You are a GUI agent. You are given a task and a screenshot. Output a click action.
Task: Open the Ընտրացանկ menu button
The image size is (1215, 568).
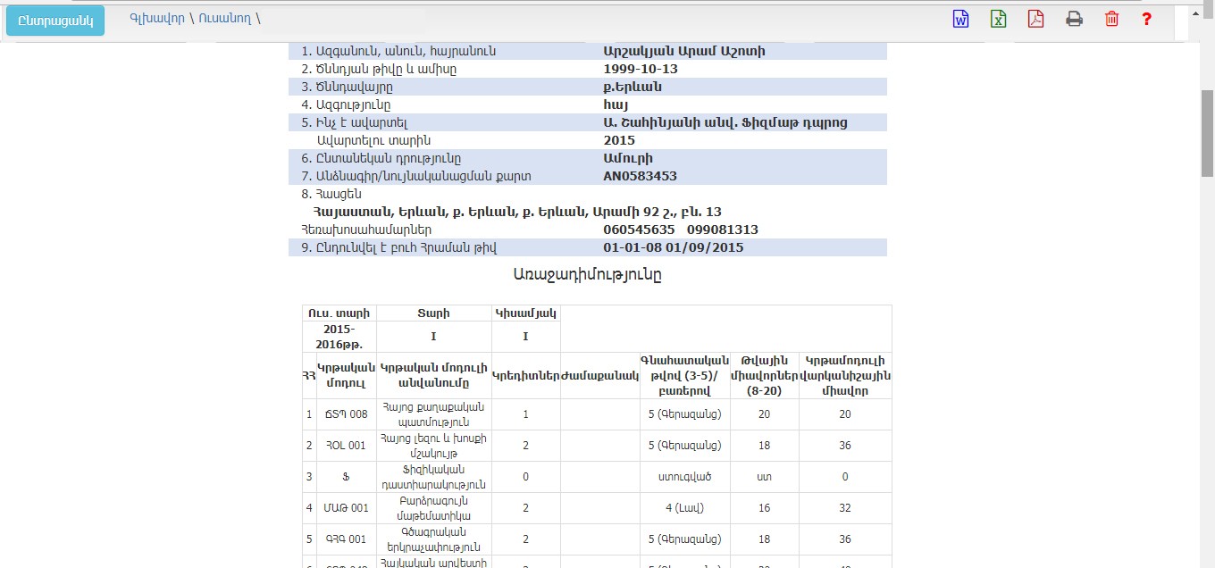coord(55,21)
